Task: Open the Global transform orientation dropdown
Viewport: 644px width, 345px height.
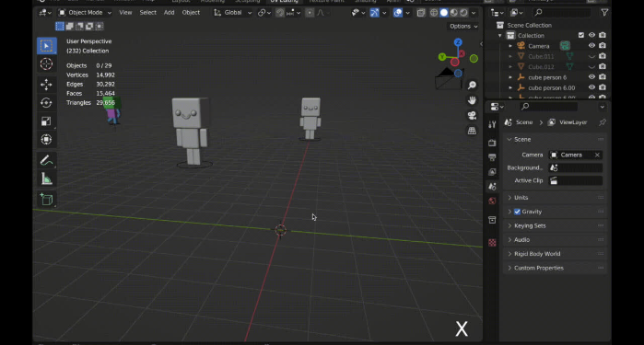Action: coord(232,13)
